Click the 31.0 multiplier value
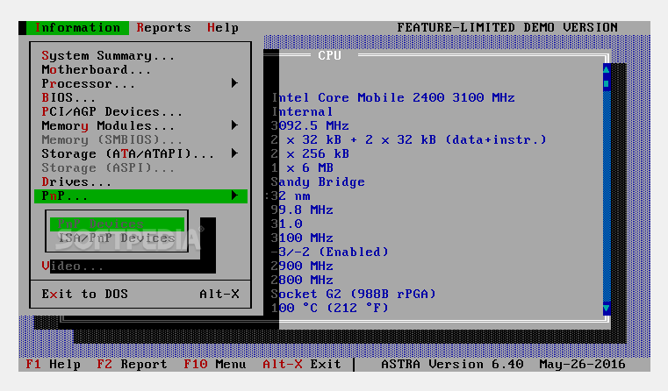 coord(286,224)
